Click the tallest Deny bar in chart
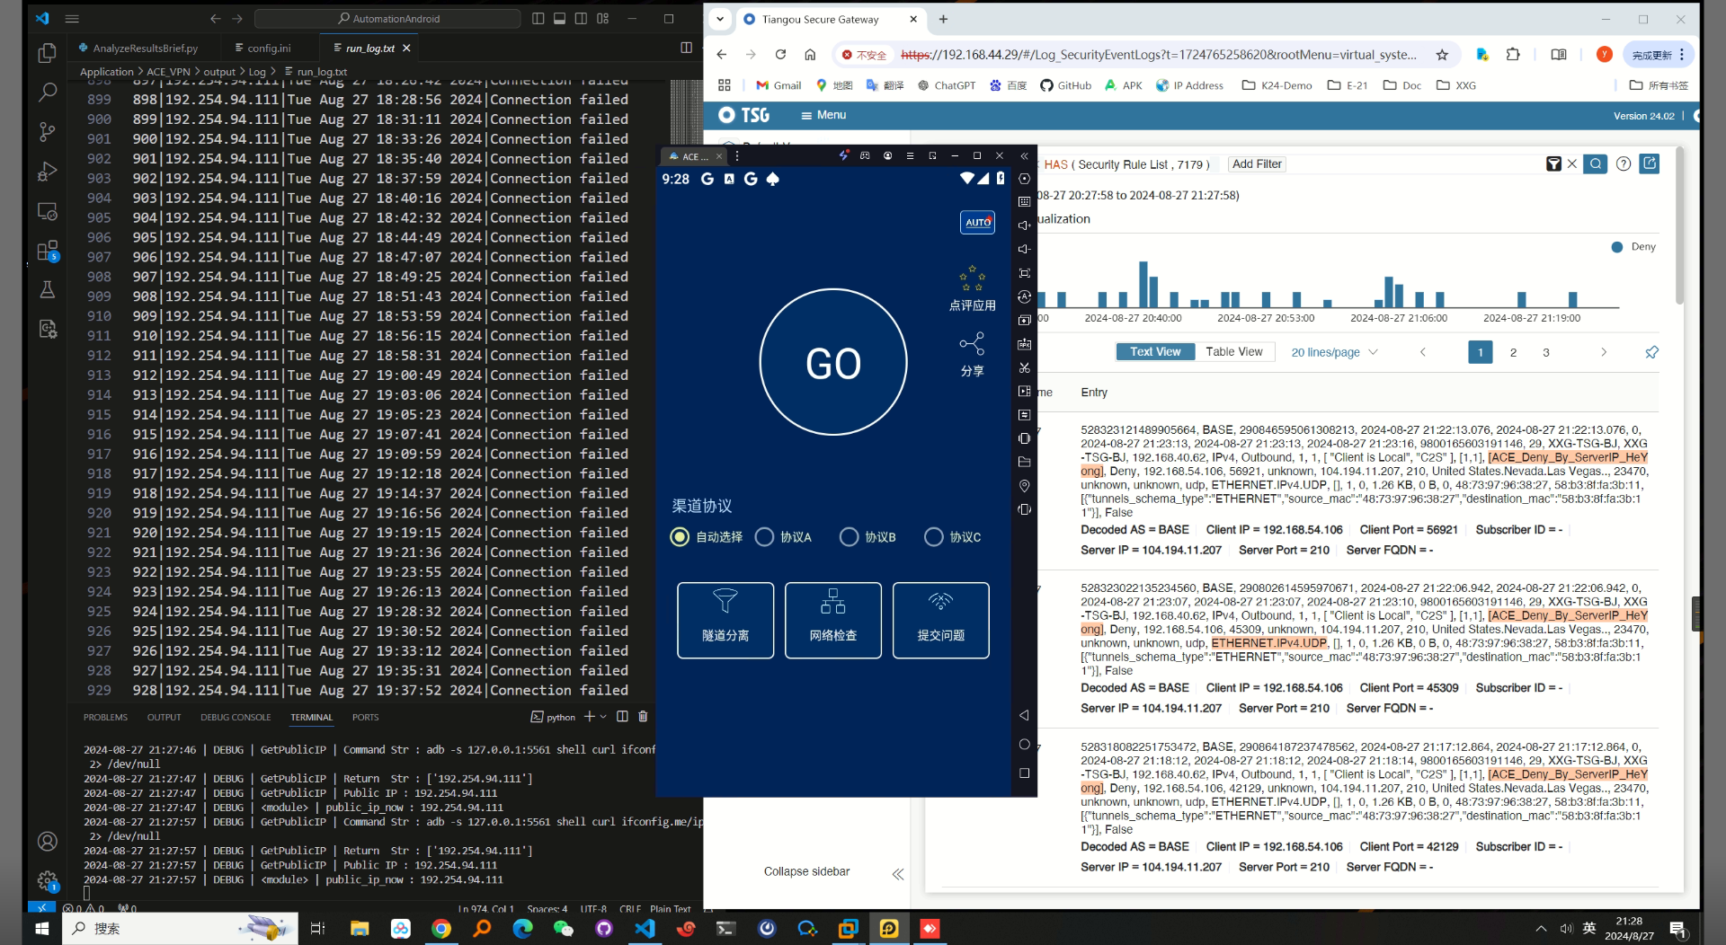 (x=1143, y=285)
